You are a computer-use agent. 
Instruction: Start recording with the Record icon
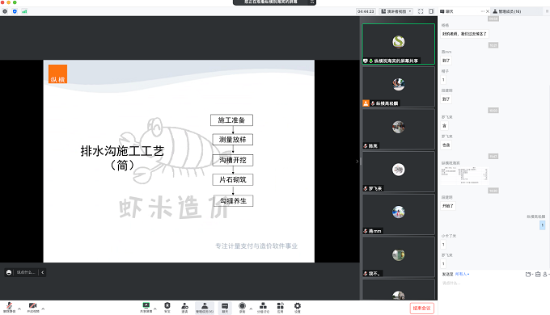click(x=242, y=307)
